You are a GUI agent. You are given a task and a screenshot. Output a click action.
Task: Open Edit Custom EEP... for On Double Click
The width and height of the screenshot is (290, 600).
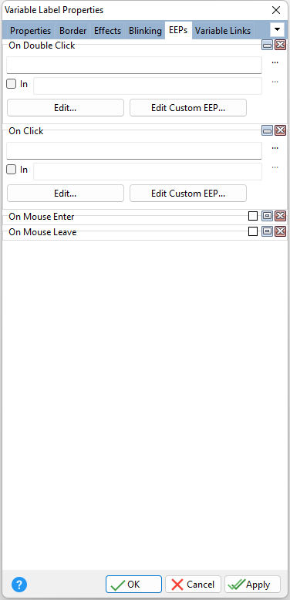[x=188, y=108]
